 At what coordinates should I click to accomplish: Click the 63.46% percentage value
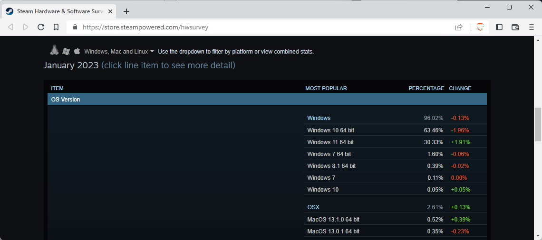coord(434,130)
